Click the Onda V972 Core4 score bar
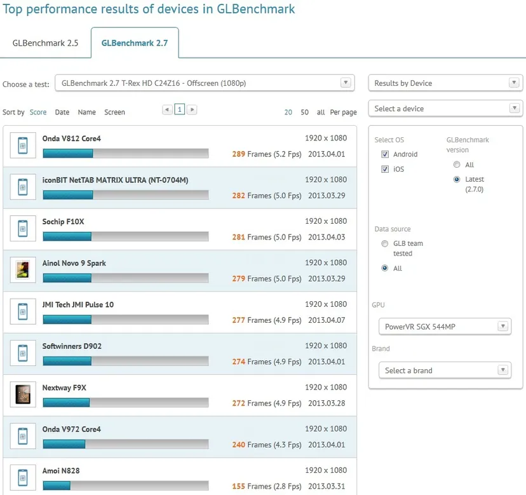526x495 pixels. point(126,444)
